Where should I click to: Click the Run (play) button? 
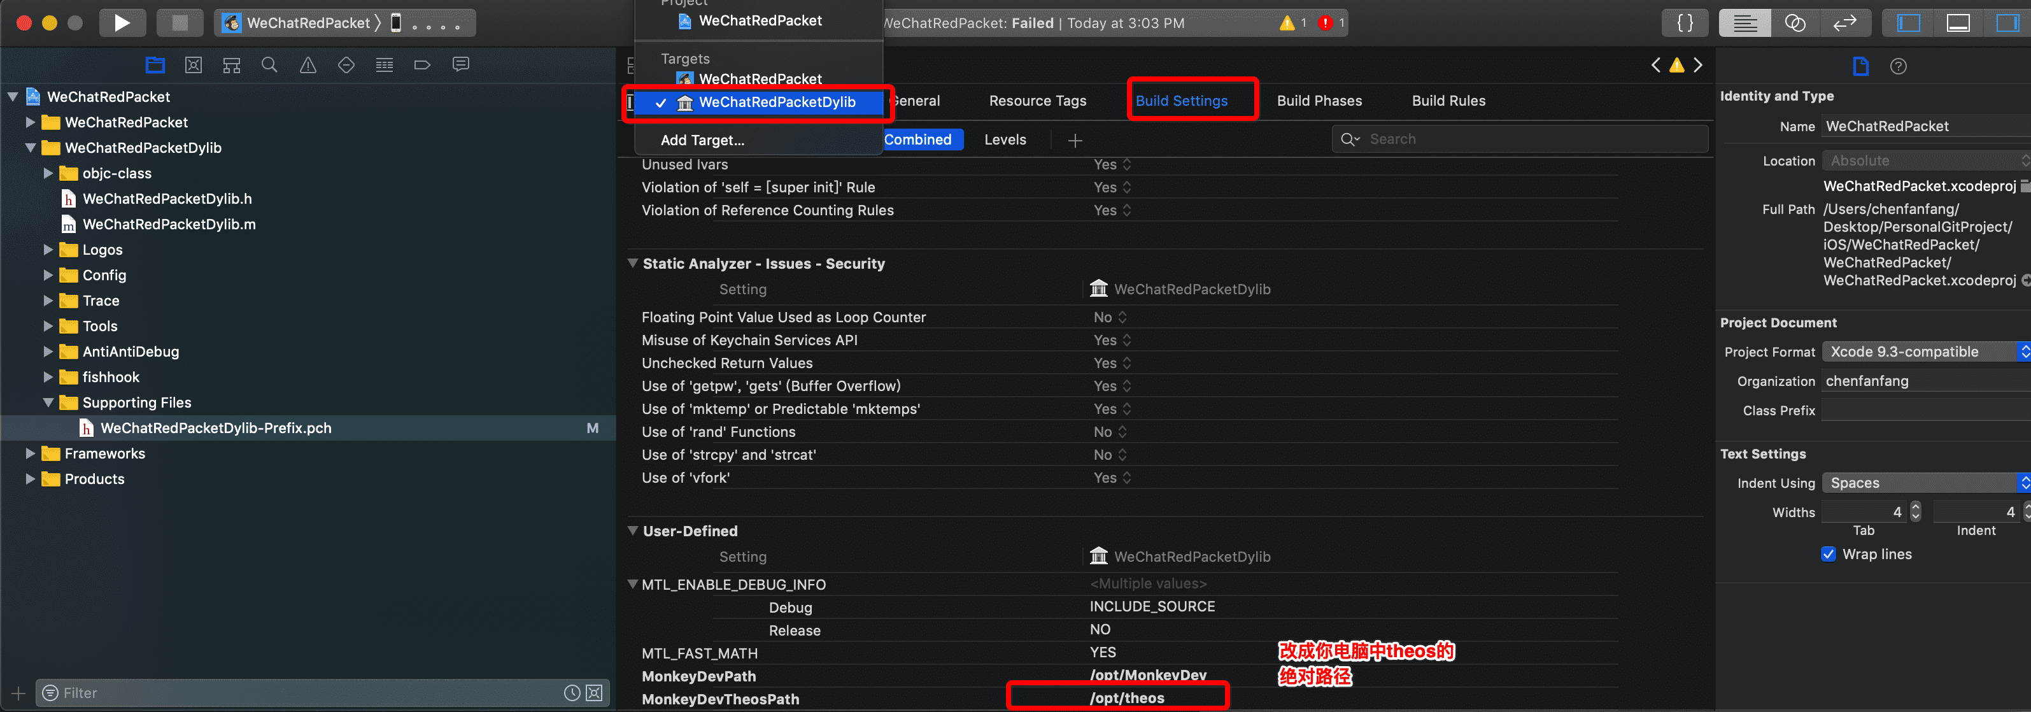[x=122, y=23]
